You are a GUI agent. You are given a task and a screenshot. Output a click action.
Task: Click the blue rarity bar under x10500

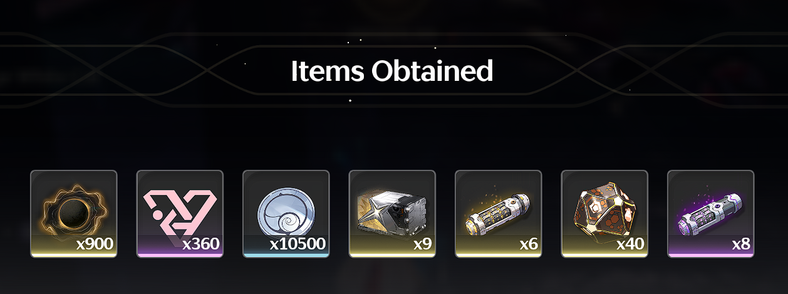point(286,255)
